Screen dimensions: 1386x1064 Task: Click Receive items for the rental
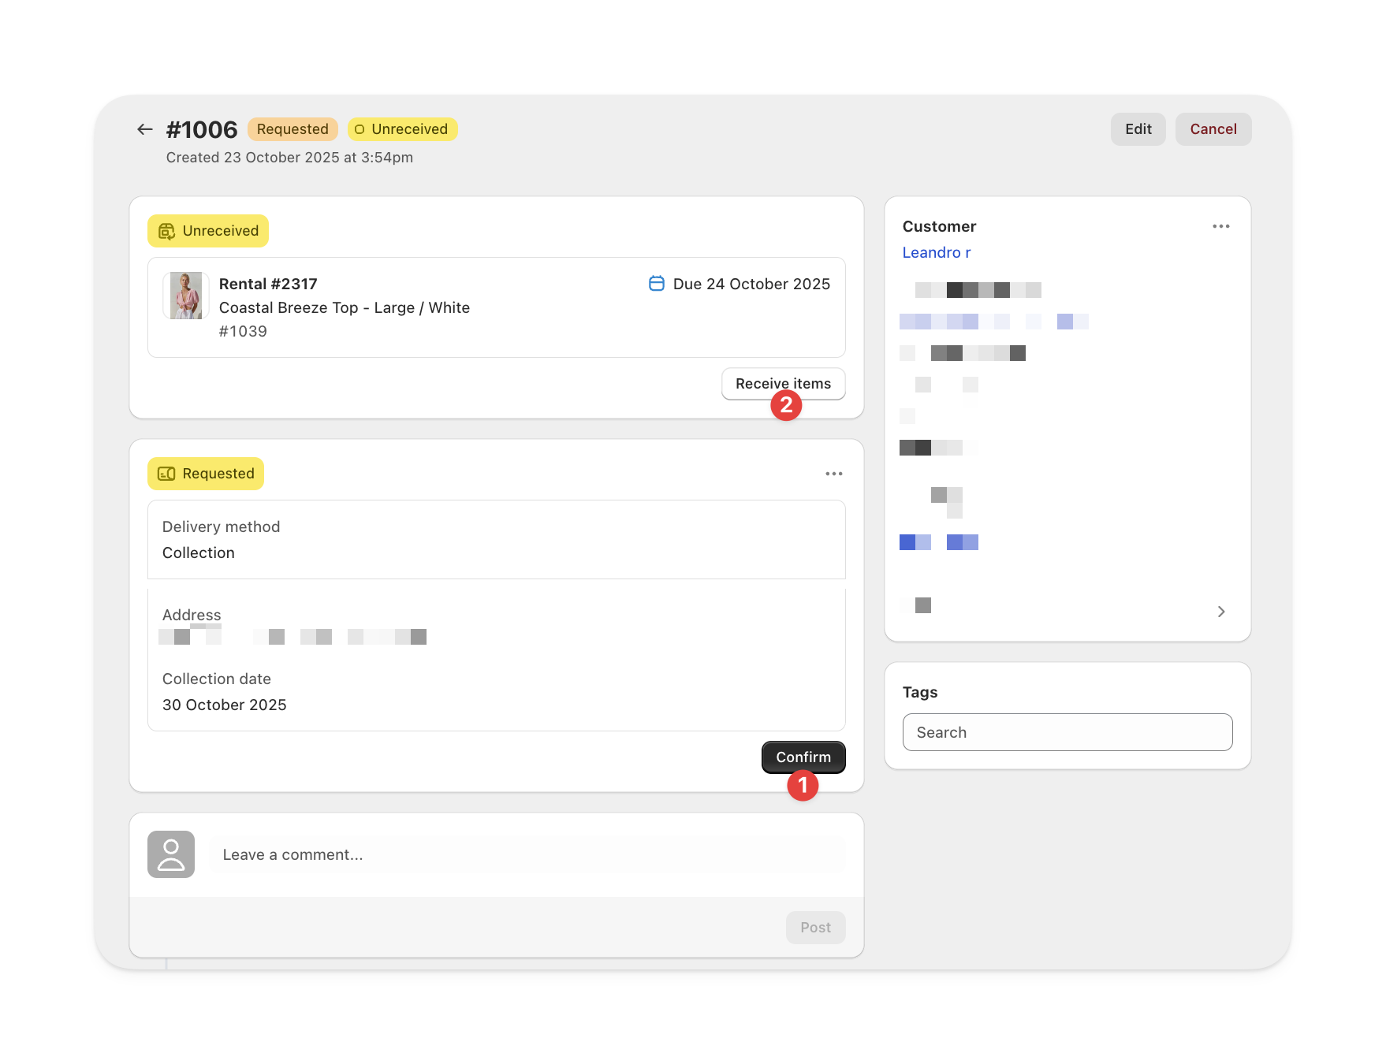(783, 384)
